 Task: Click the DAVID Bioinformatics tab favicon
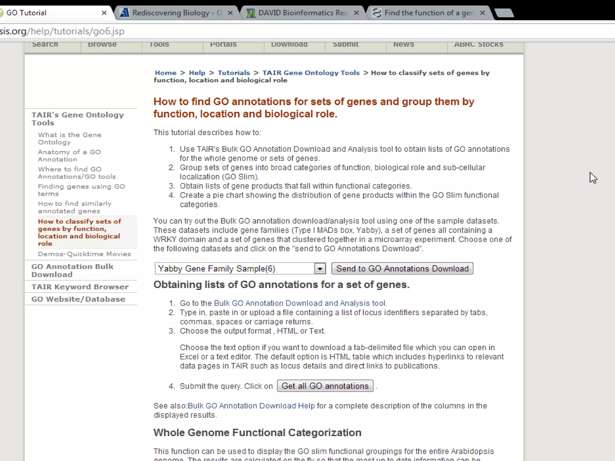[250, 13]
